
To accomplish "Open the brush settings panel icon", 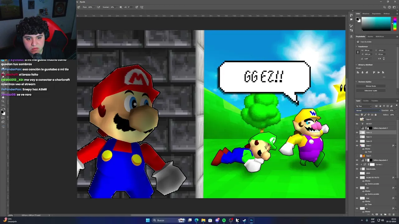I will (x=351, y=25).
